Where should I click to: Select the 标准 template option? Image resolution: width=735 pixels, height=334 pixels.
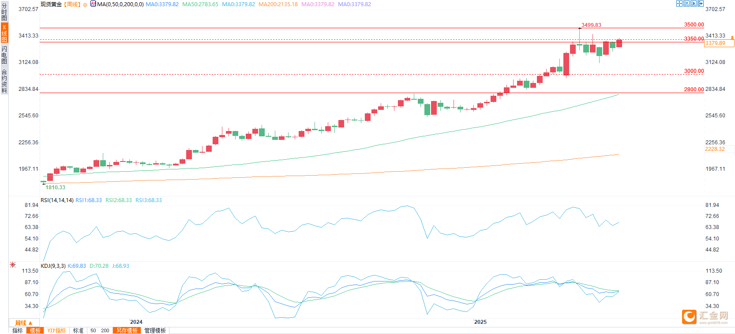point(78,330)
